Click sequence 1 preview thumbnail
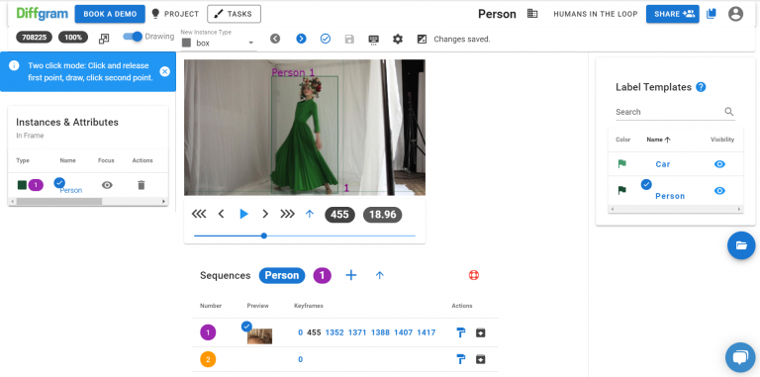The width and height of the screenshot is (760, 377). click(260, 335)
